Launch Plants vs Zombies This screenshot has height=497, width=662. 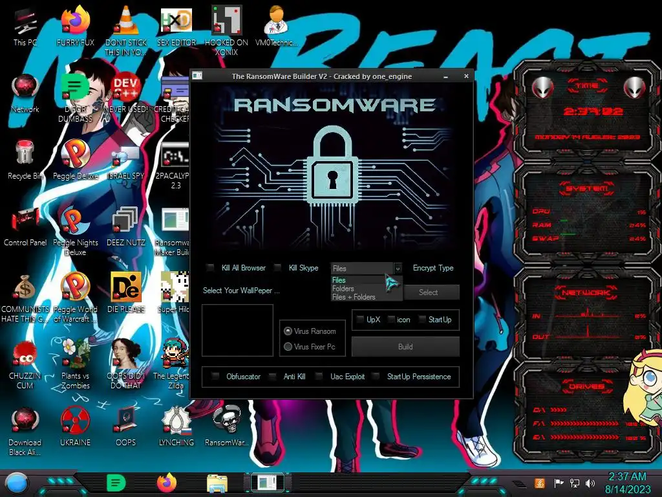pyautogui.click(x=75, y=364)
